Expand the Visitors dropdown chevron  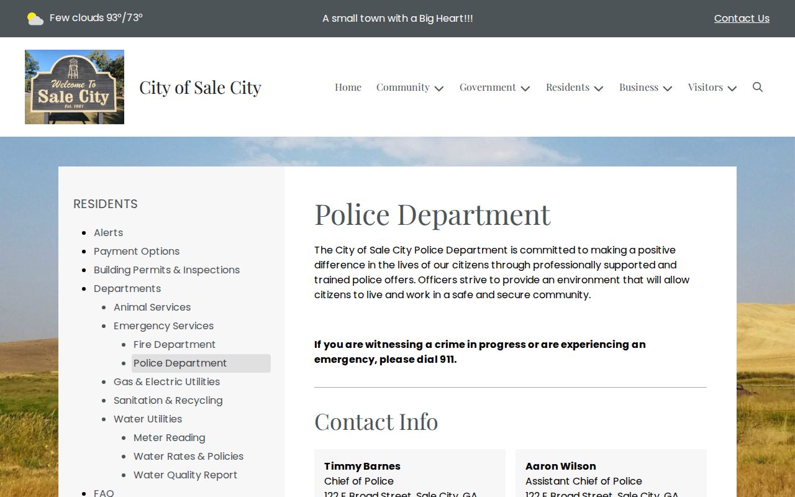[732, 88]
